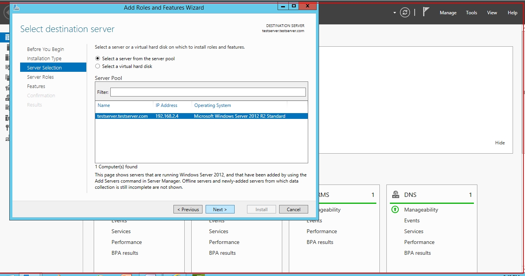Select the Dashboard icon in the left sidebar

(x=7, y=37)
